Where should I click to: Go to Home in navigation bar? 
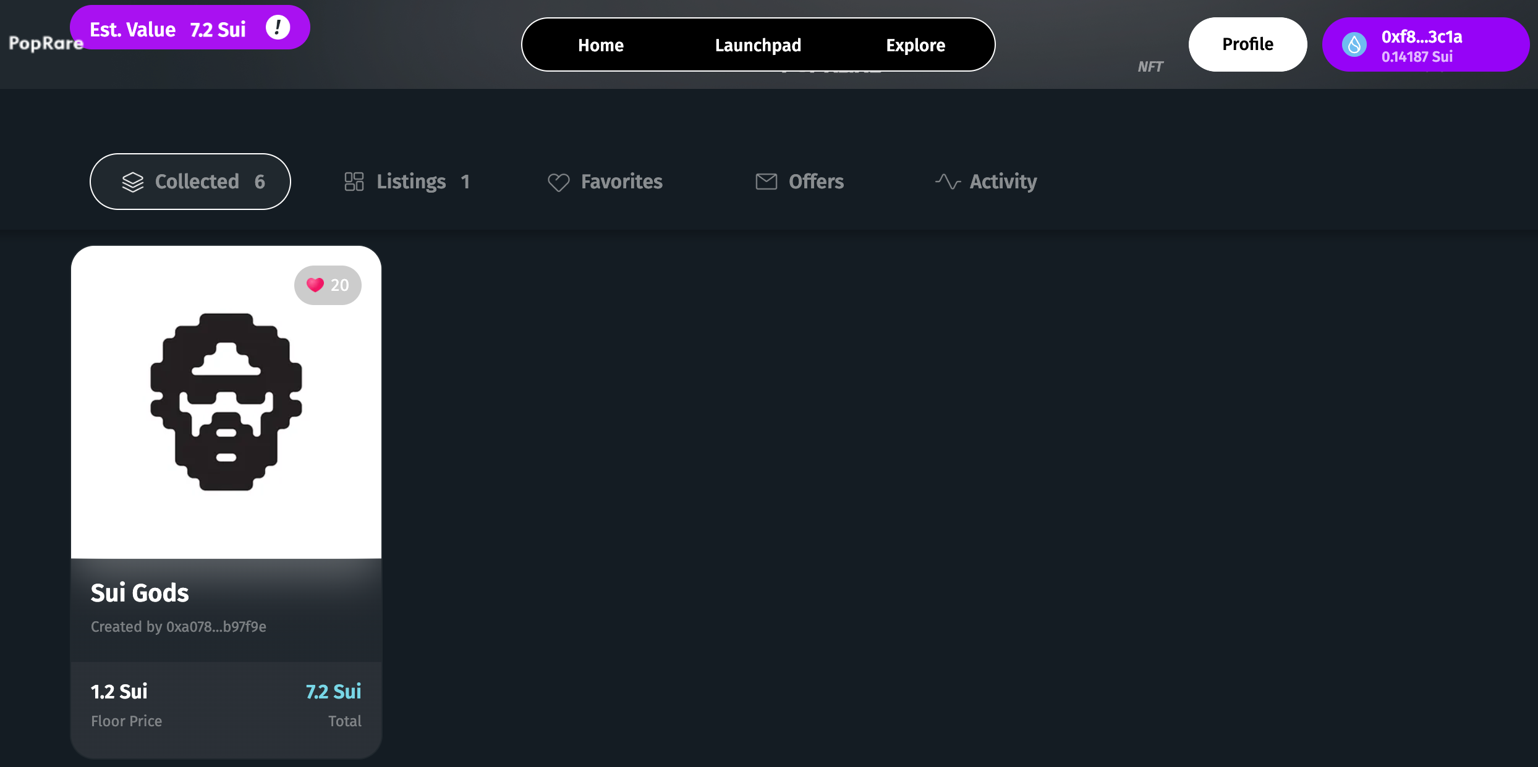click(x=600, y=45)
